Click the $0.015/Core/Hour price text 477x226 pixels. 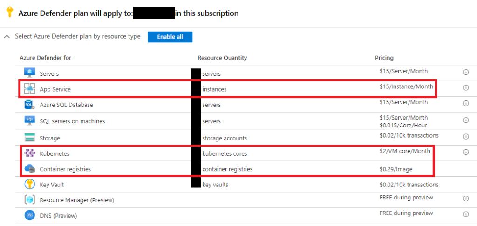coord(403,126)
